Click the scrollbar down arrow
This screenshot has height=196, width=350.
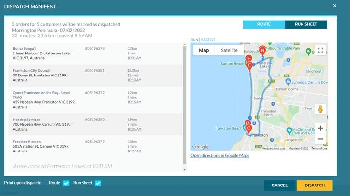(185, 170)
